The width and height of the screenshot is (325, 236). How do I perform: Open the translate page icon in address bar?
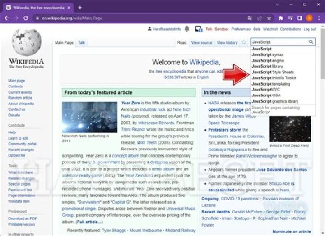click(250, 18)
